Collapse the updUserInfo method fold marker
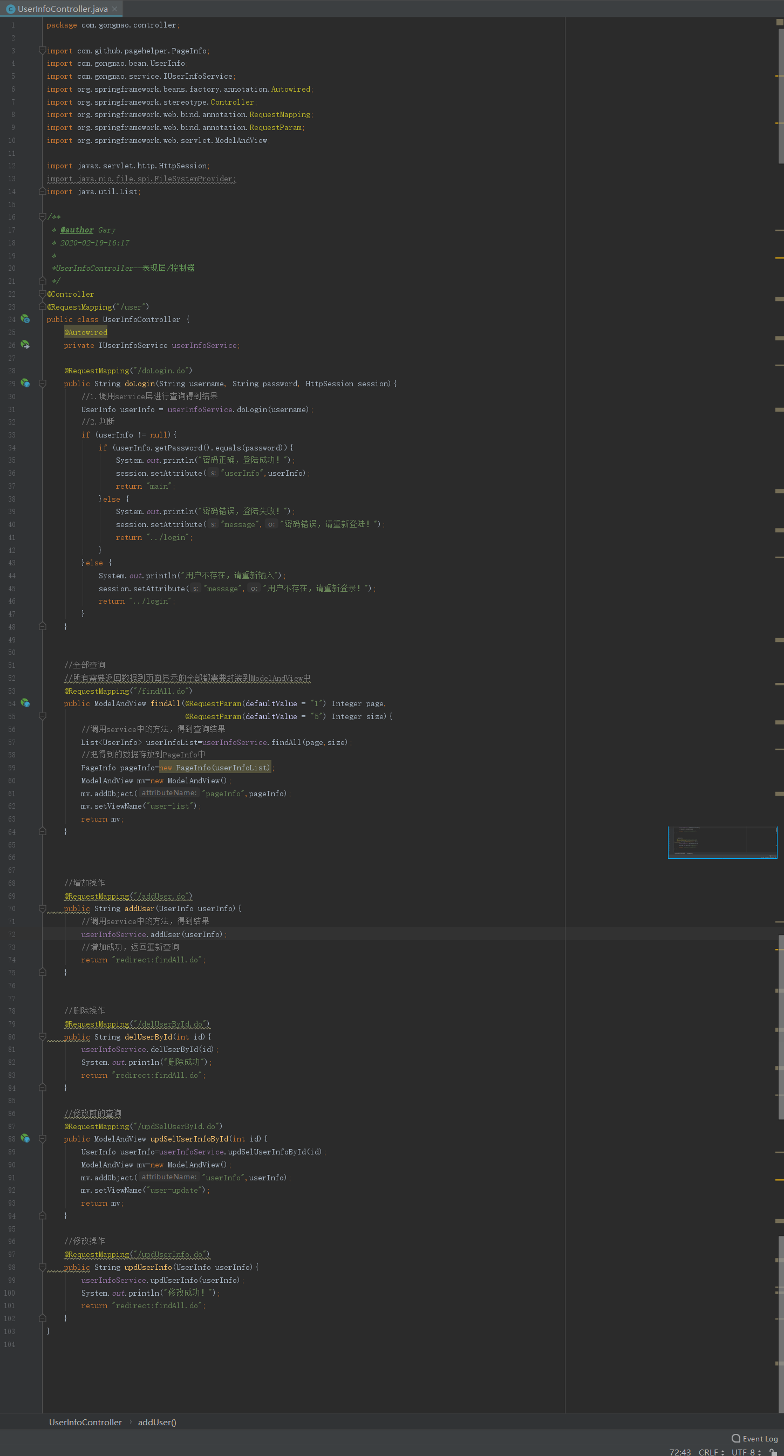784x1456 pixels. (43, 1267)
